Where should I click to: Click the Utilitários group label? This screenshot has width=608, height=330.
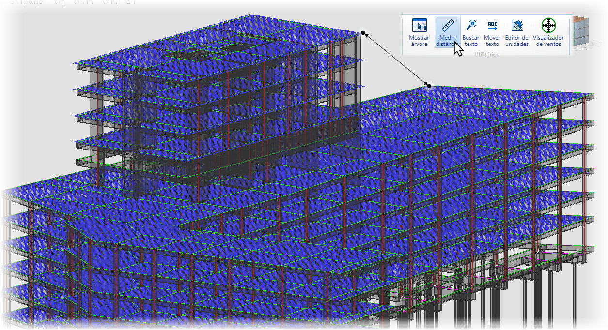(x=486, y=55)
